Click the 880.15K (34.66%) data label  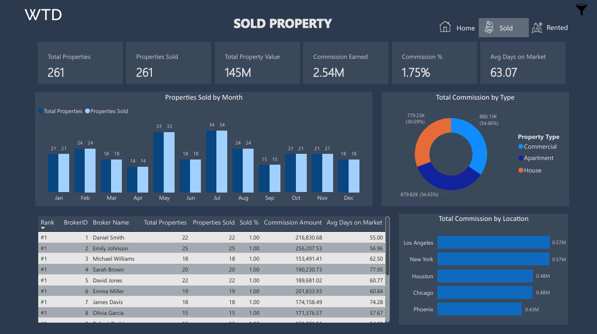click(x=489, y=120)
